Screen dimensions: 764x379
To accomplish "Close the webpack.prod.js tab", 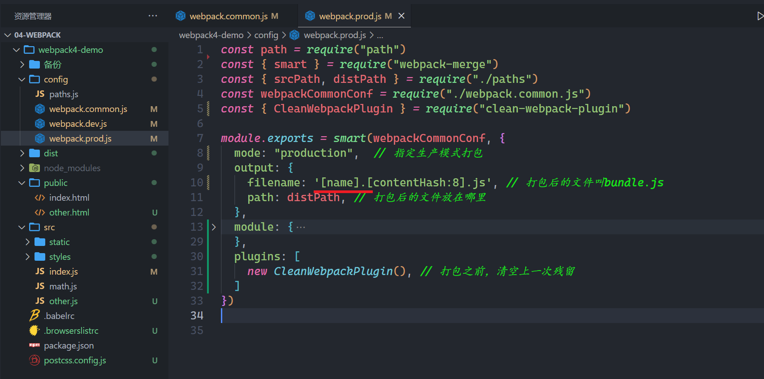I will (401, 16).
